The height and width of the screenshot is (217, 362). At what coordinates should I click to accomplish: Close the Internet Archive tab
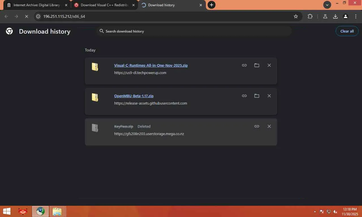66,5
